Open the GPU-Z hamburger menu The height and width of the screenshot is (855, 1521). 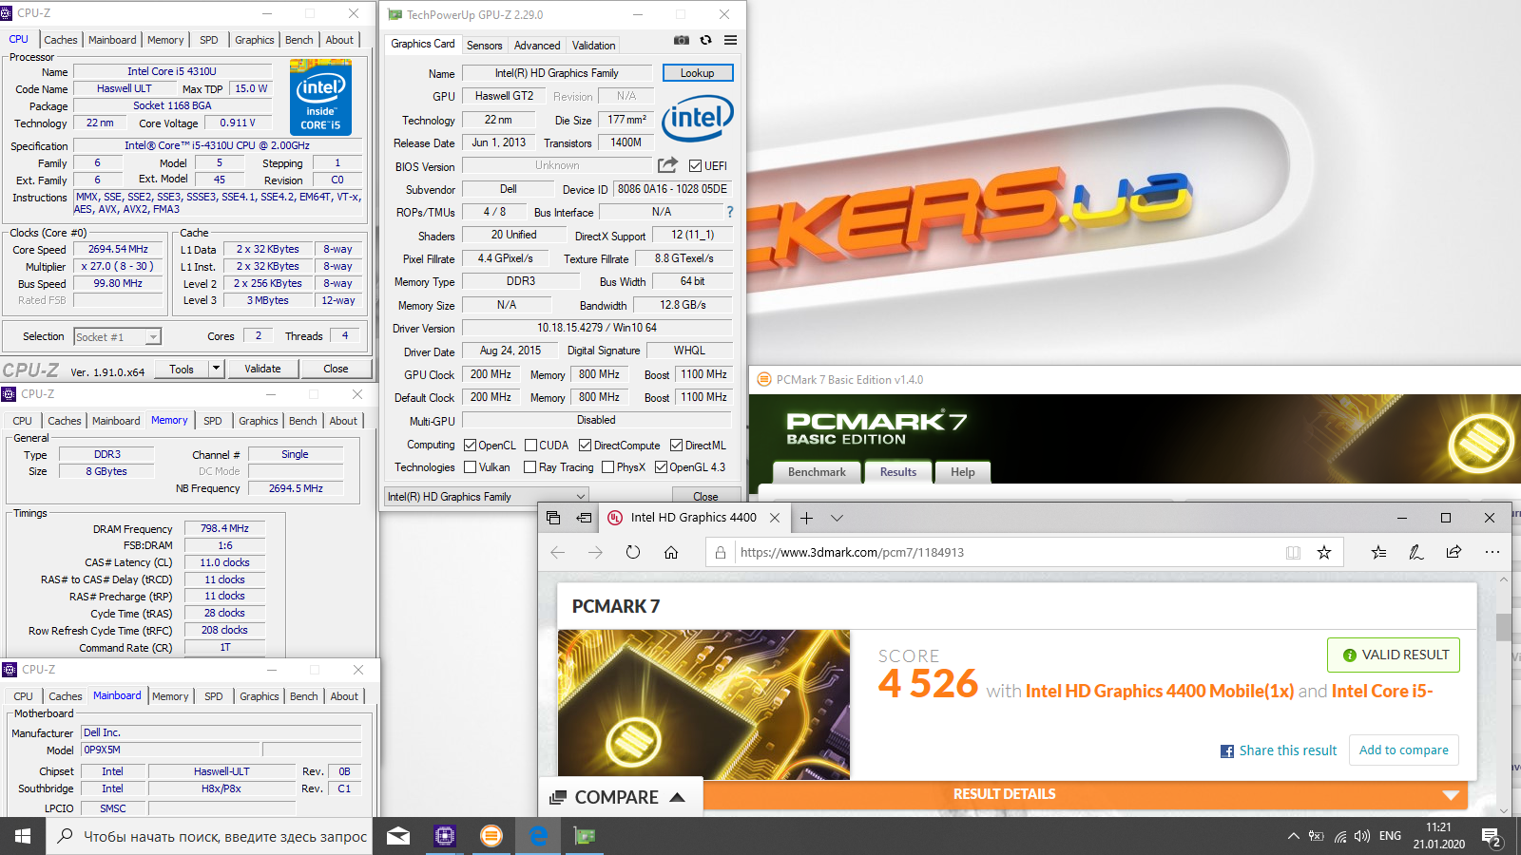pos(730,40)
